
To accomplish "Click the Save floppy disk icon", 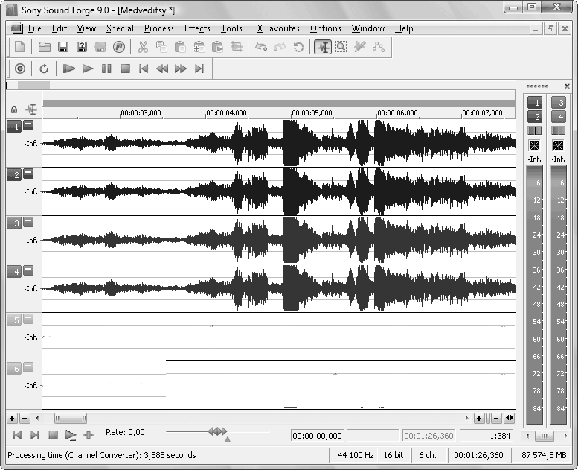I will pos(63,47).
